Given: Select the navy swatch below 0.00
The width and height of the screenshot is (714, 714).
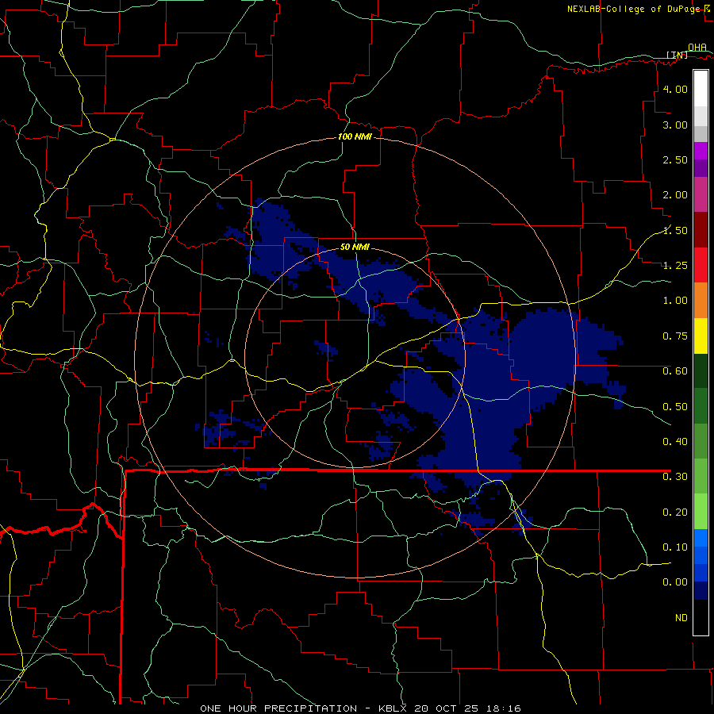Looking at the screenshot, I should coord(701,591).
